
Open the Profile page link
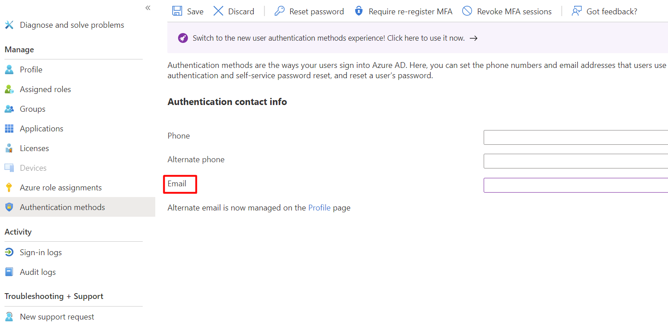click(x=319, y=207)
